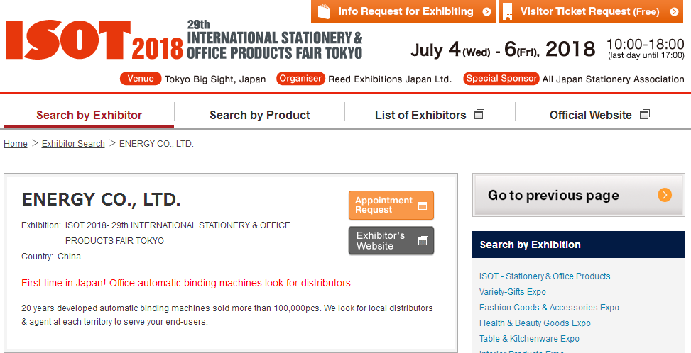Select ISOT - Stationery & Office Products link
This screenshot has height=353, width=691.
point(545,276)
